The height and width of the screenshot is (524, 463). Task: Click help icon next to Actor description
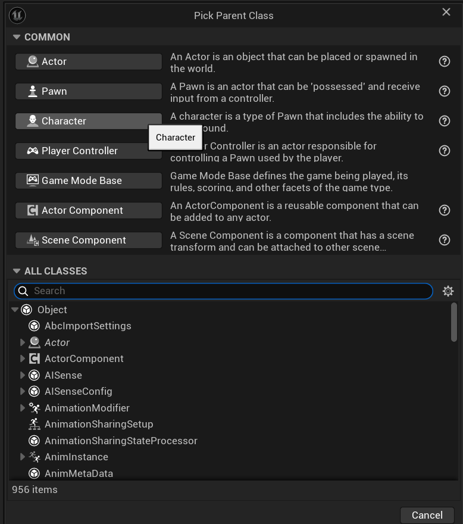click(x=444, y=61)
